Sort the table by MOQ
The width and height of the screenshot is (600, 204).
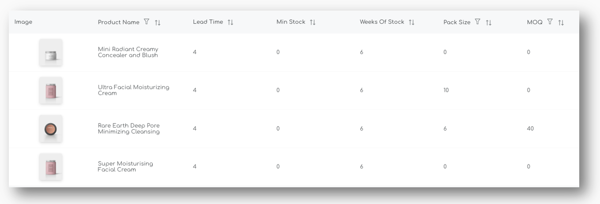tap(561, 22)
